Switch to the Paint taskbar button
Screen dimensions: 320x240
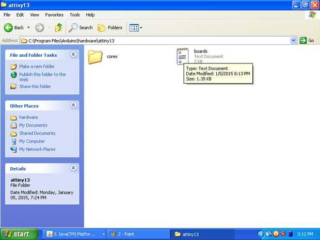(138, 234)
